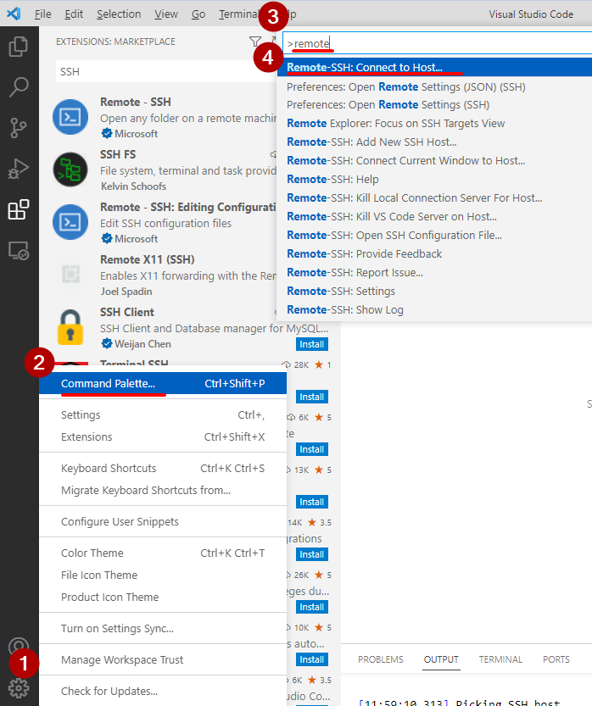
Task: Open the SSH FS extension title
Action: click(x=118, y=154)
